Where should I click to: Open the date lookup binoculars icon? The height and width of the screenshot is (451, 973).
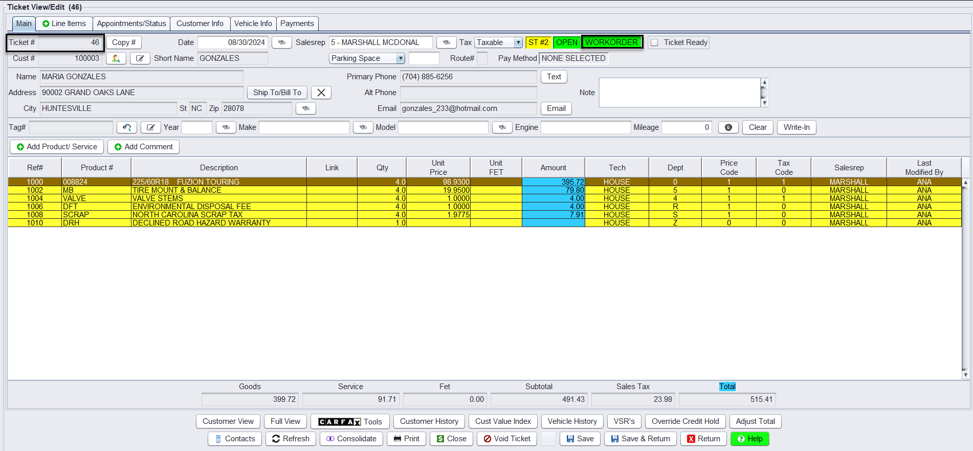click(x=281, y=42)
